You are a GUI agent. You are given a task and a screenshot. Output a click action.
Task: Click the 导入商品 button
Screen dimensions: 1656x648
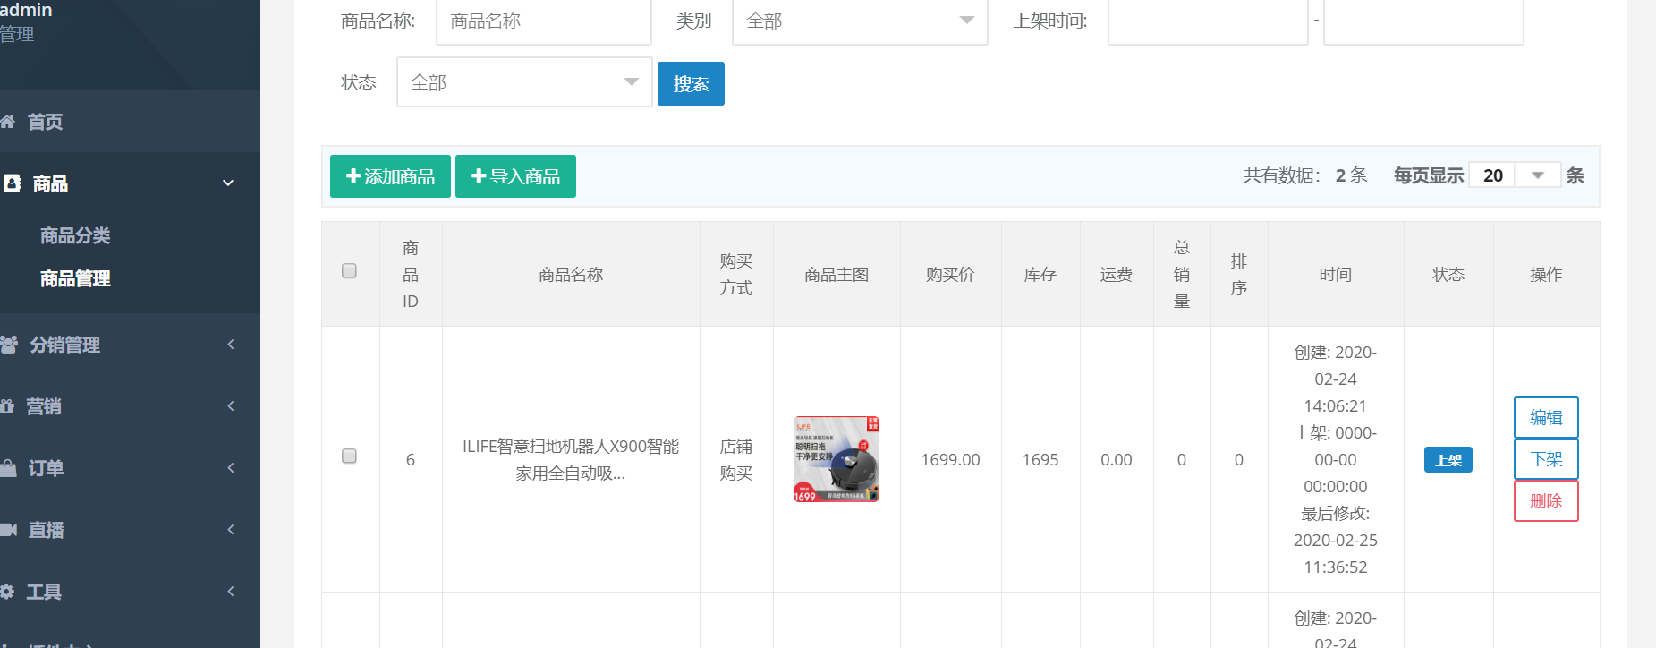(x=515, y=176)
